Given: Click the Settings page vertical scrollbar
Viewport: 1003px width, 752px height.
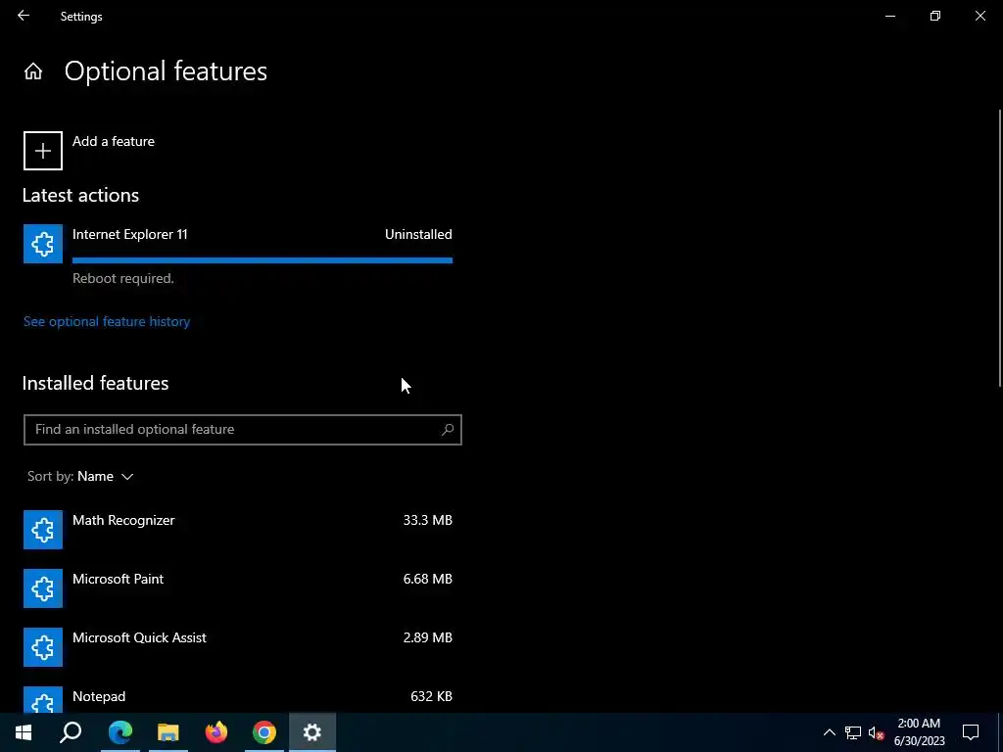Looking at the screenshot, I should click(999, 248).
